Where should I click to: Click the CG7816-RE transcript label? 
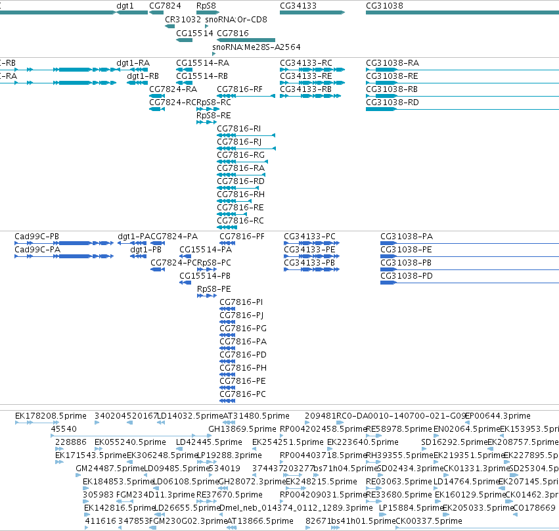pyautogui.click(x=240, y=208)
